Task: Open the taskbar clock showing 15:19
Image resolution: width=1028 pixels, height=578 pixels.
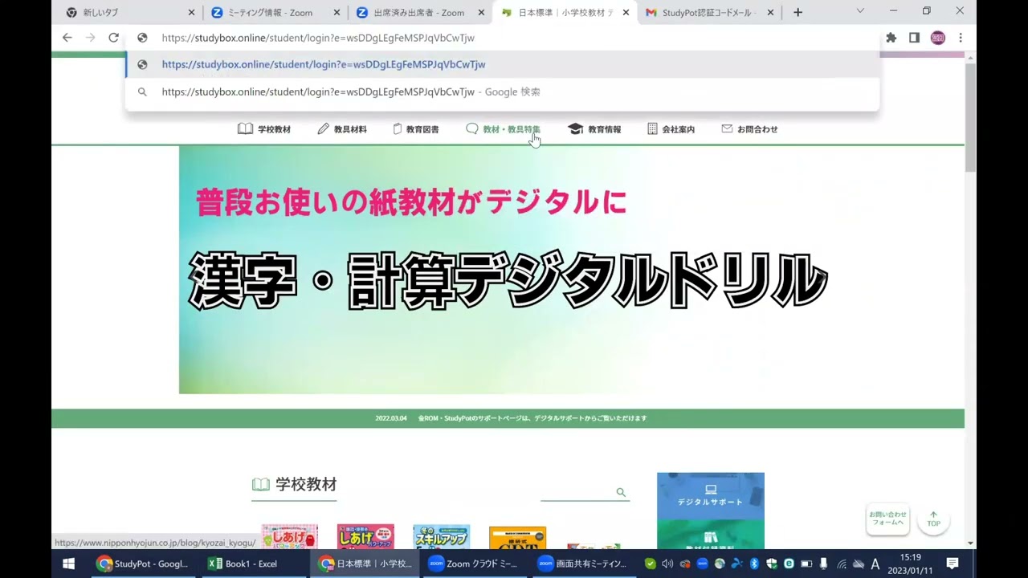Action: click(x=910, y=564)
